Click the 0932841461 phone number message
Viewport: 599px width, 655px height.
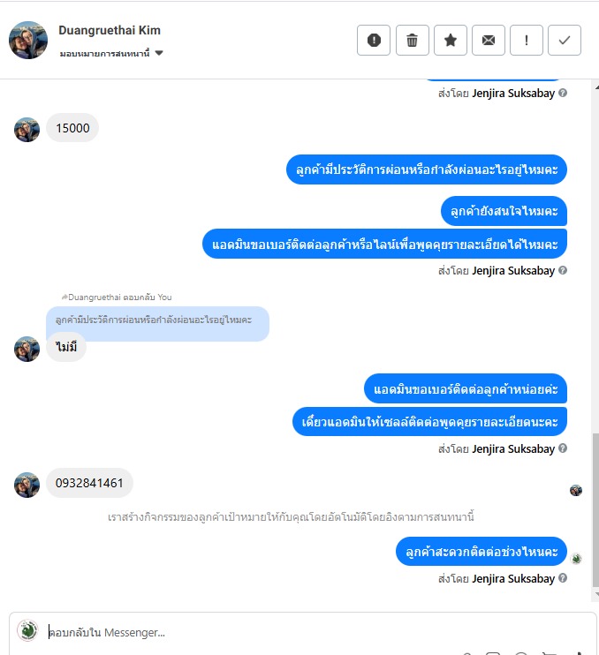tap(89, 483)
